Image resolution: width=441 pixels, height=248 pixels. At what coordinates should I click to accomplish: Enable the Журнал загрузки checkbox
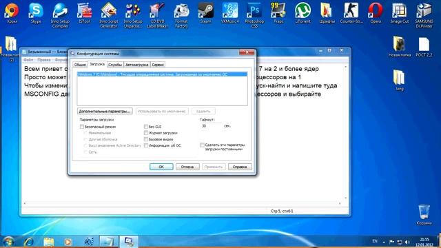(145, 133)
